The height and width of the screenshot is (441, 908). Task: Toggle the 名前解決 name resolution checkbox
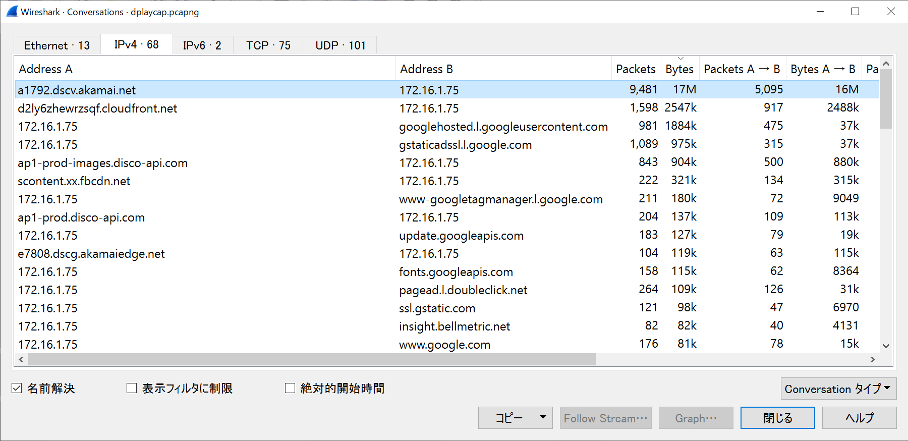click(x=17, y=388)
